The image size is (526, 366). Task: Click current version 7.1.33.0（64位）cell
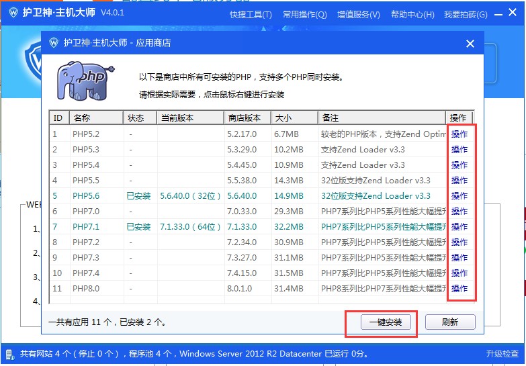click(190, 227)
